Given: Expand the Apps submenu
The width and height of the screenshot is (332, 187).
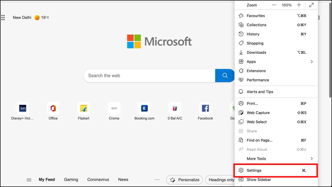Looking at the screenshot, I should (276, 62).
